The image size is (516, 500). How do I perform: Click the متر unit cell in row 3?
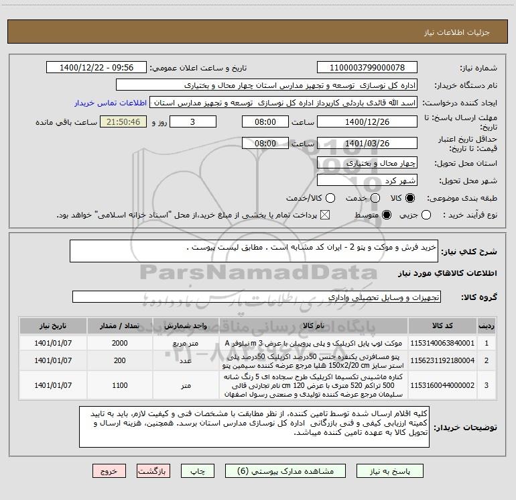pos(186,385)
